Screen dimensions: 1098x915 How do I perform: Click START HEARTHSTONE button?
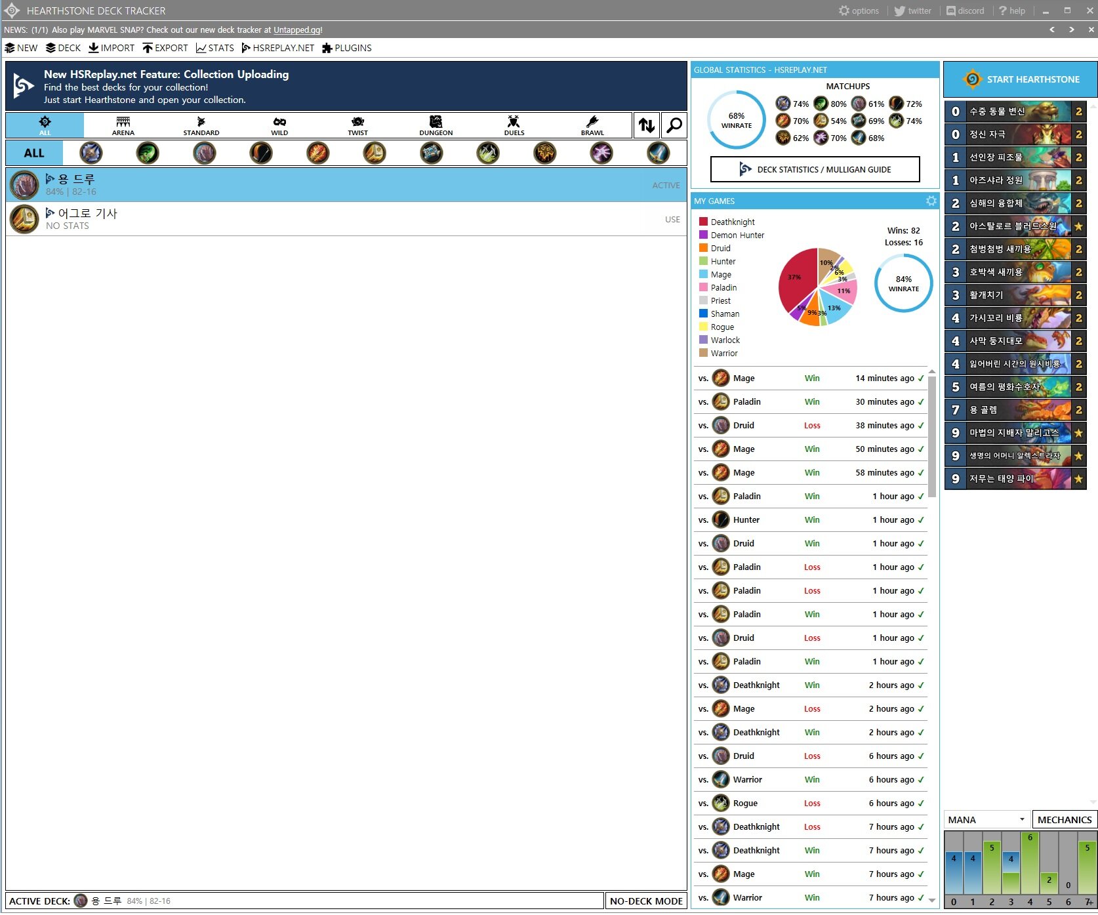click(x=1020, y=79)
